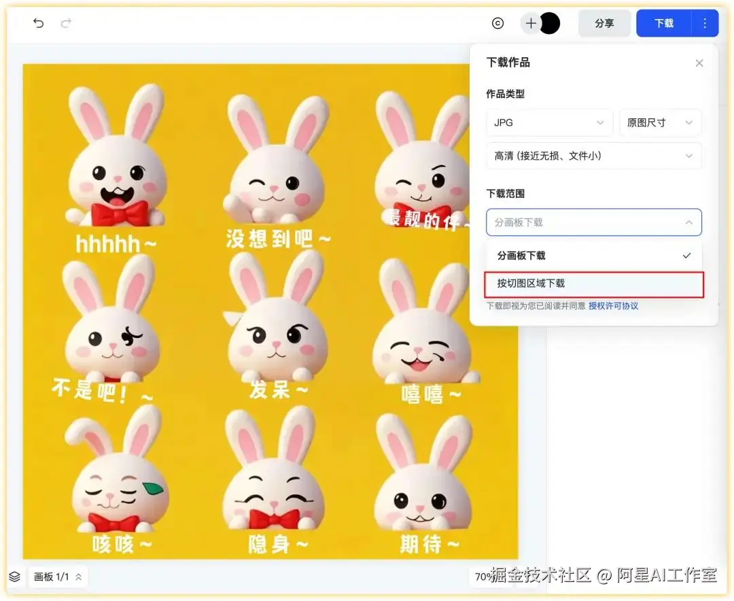The image size is (734, 601).
Task: Close the 下载作品 panel
Action: click(x=699, y=63)
